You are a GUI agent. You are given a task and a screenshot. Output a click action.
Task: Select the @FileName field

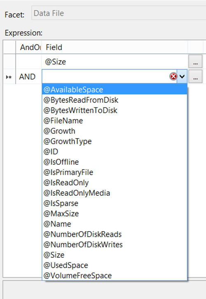115,121
